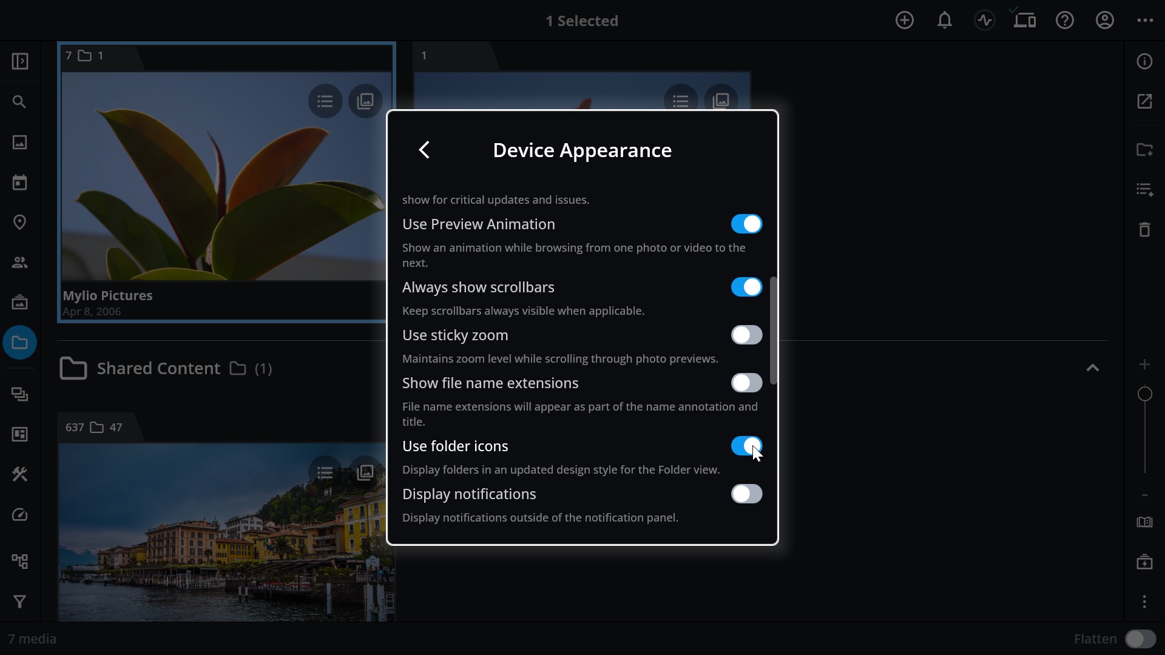The height and width of the screenshot is (655, 1165).
Task: Open the devices icon in top bar
Action: (x=1024, y=20)
